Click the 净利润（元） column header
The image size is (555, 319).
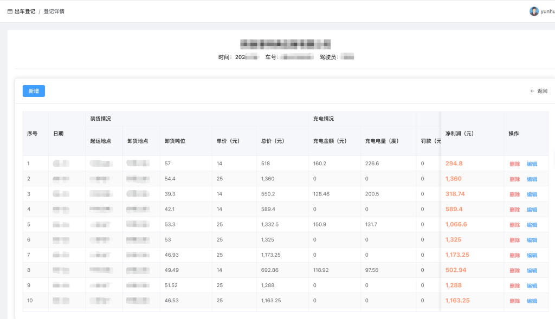[x=459, y=133]
